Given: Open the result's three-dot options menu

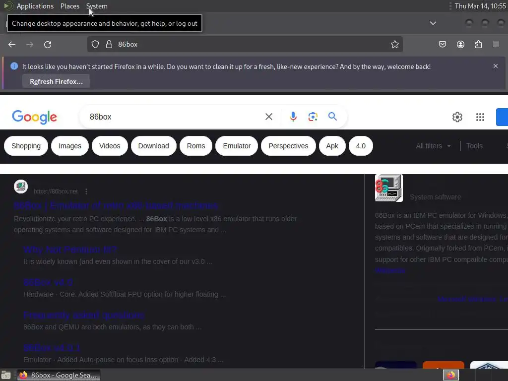Looking at the screenshot, I should pos(86,191).
